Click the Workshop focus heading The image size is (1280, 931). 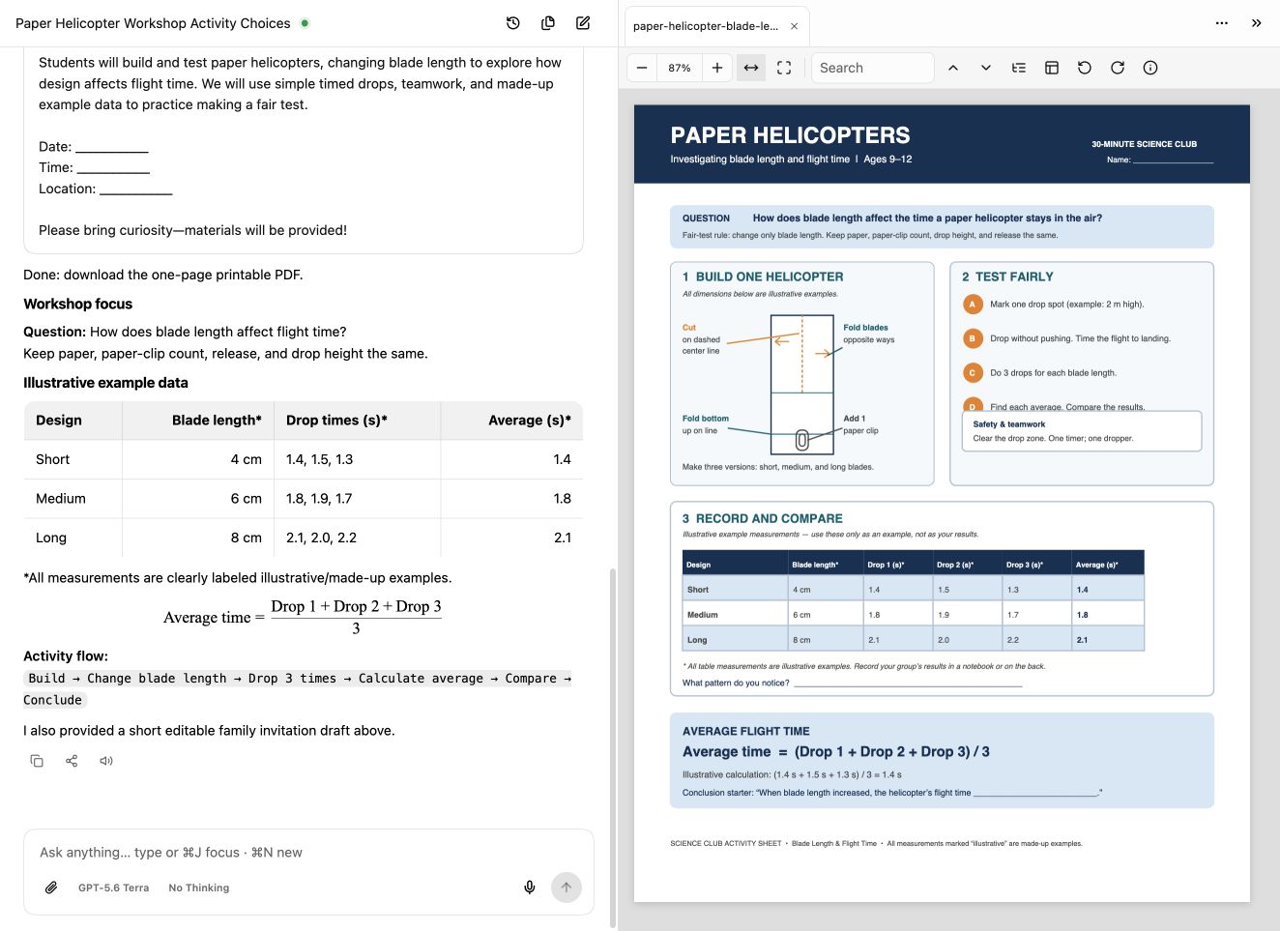pyautogui.click(x=78, y=304)
